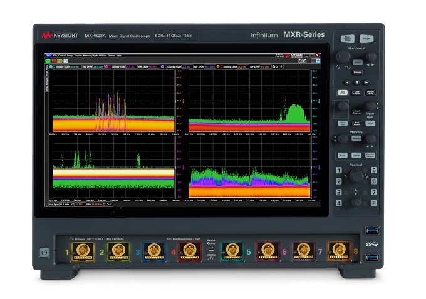Click the green run icon in the on-screen toolbar
Screen dimensions: 426x299
click(48, 60)
